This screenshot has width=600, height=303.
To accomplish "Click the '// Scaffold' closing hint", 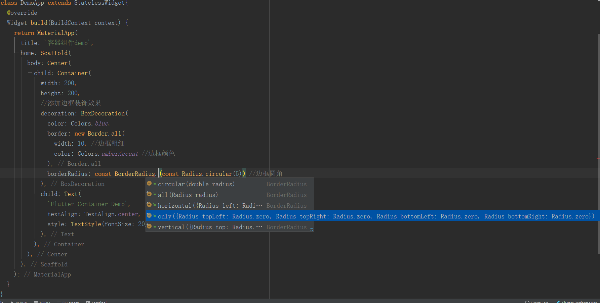I will tap(49, 264).
